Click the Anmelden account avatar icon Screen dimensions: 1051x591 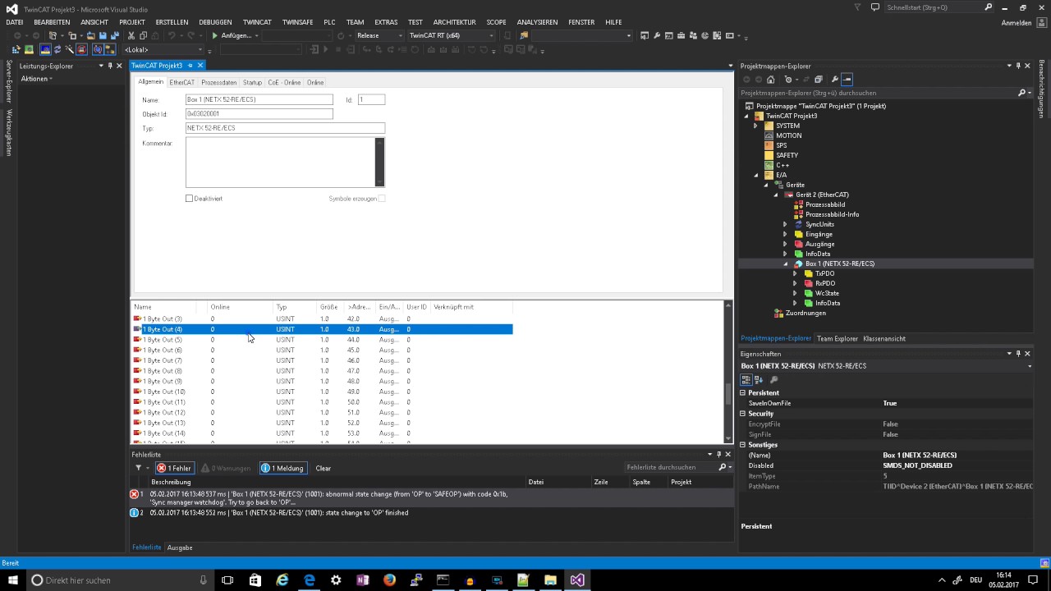click(x=1040, y=23)
